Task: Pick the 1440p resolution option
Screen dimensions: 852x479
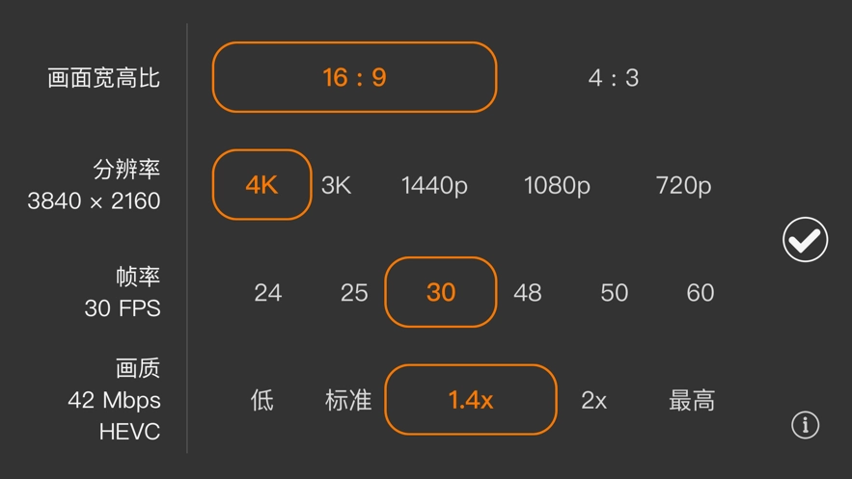Action: 434,185
